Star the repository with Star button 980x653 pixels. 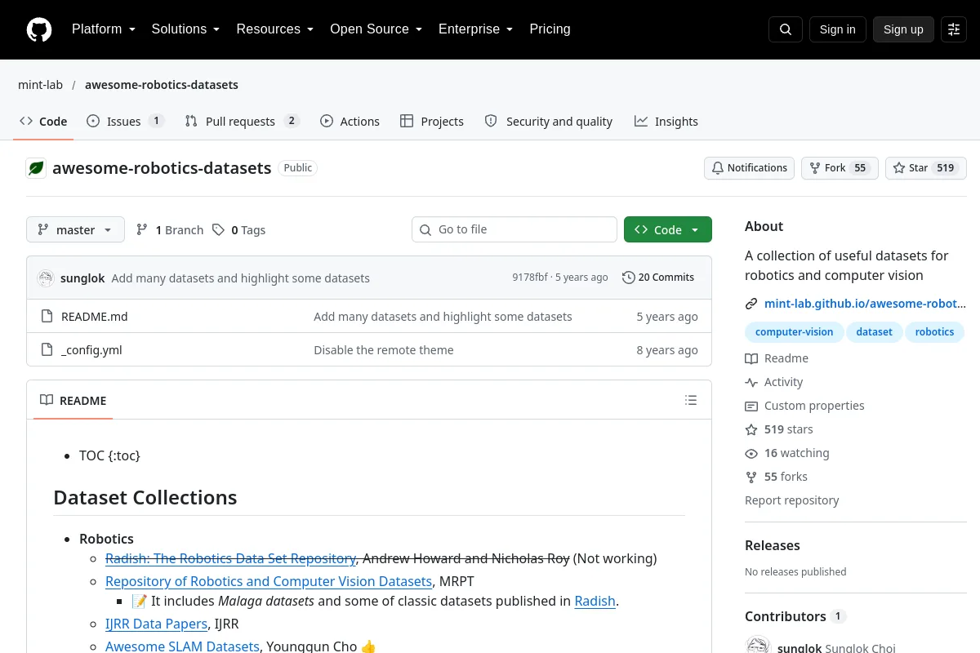click(x=926, y=168)
